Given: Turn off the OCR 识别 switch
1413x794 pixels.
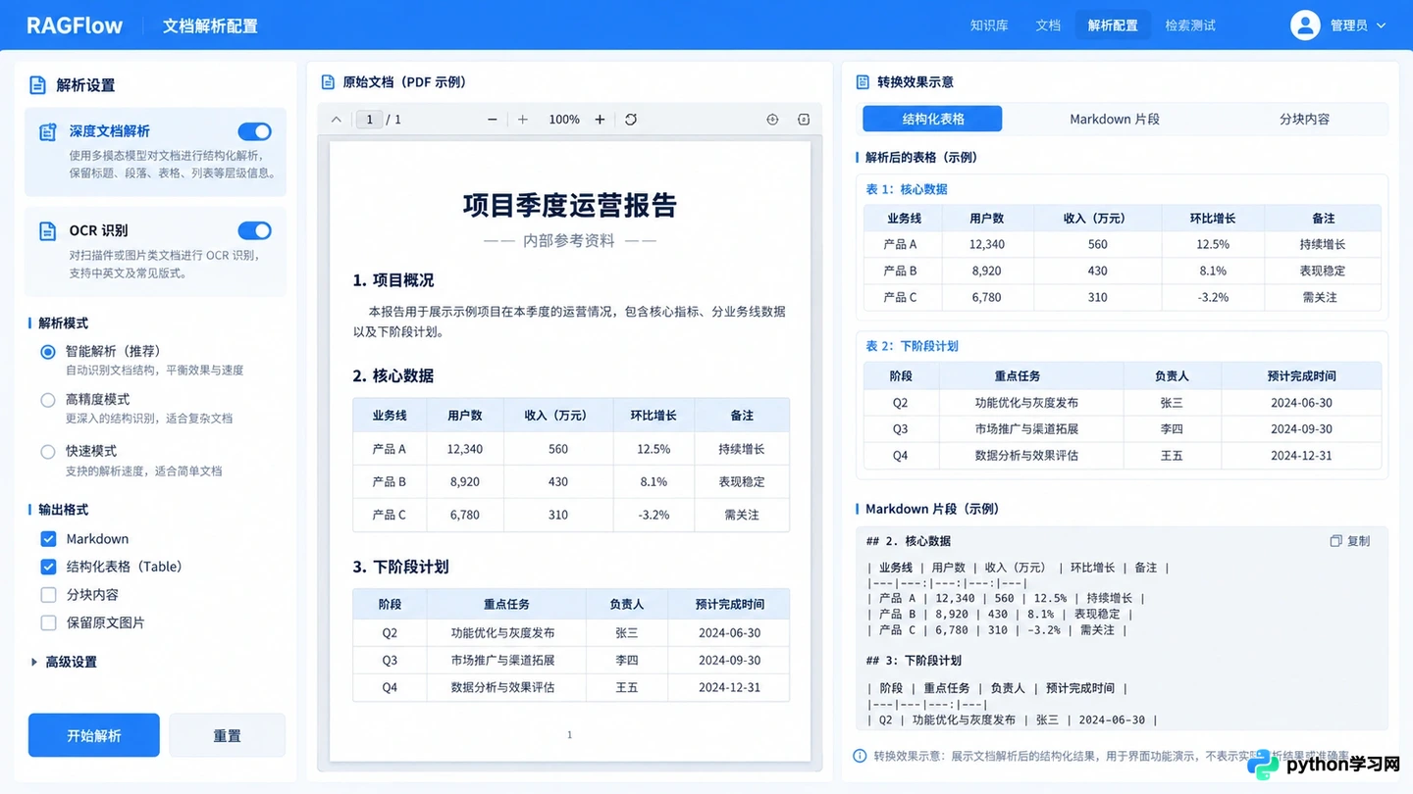Looking at the screenshot, I should 254,230.
